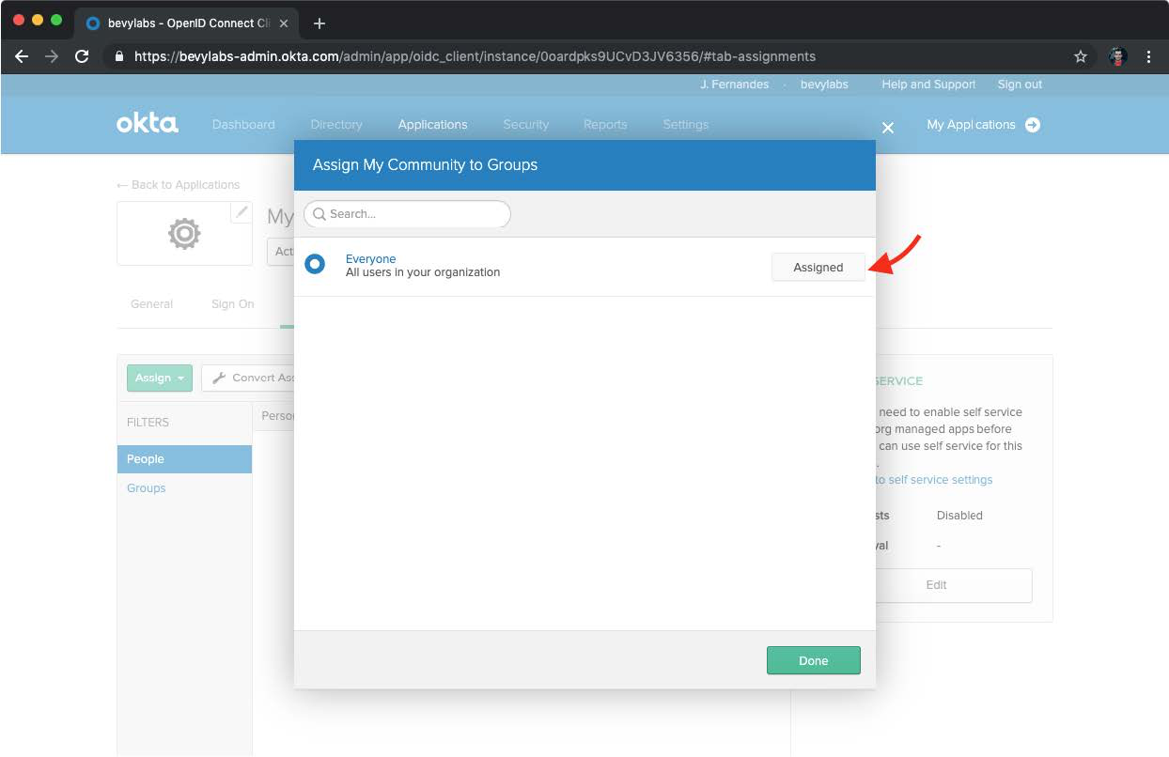
Task: Click the Done button
Action: (813, 660)
